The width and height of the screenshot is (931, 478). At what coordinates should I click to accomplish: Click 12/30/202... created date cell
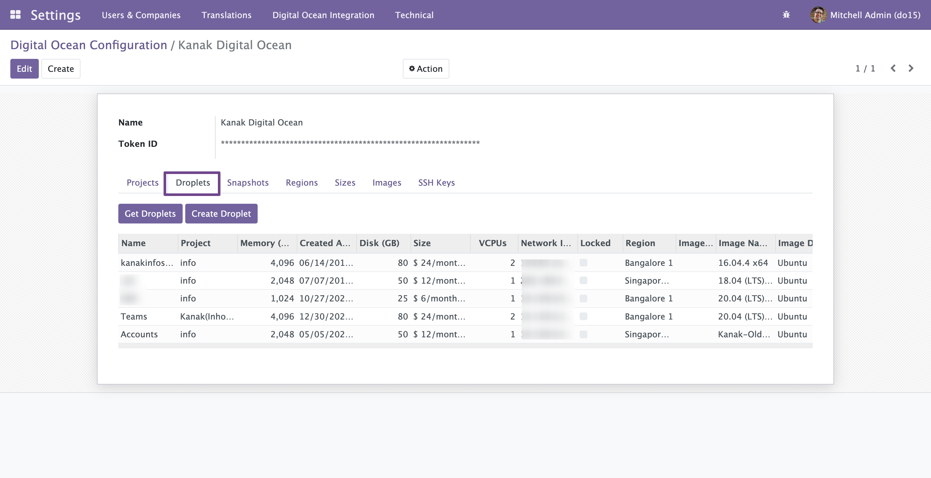point(326,316)
